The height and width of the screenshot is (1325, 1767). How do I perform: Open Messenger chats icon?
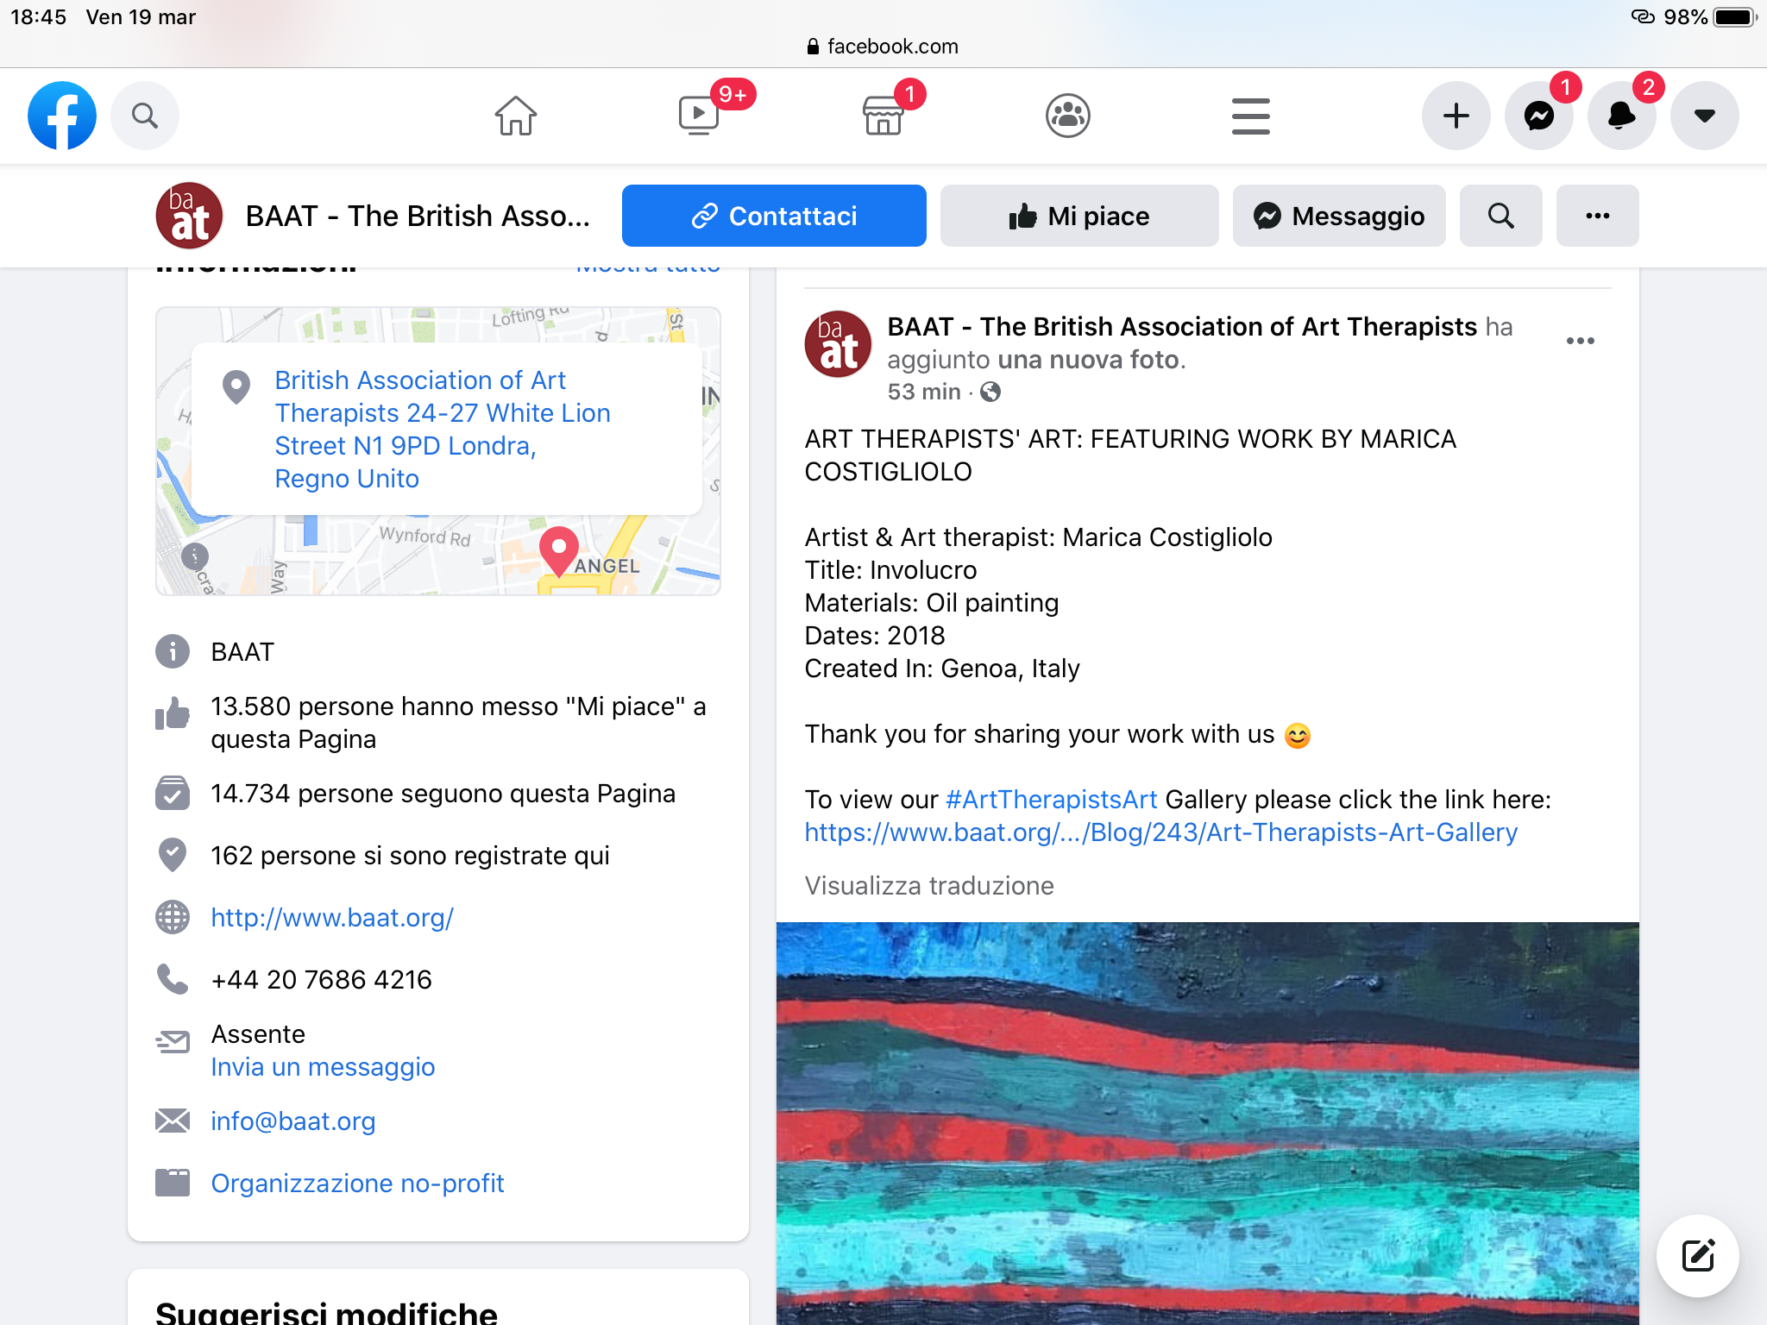coord(1539,116)
